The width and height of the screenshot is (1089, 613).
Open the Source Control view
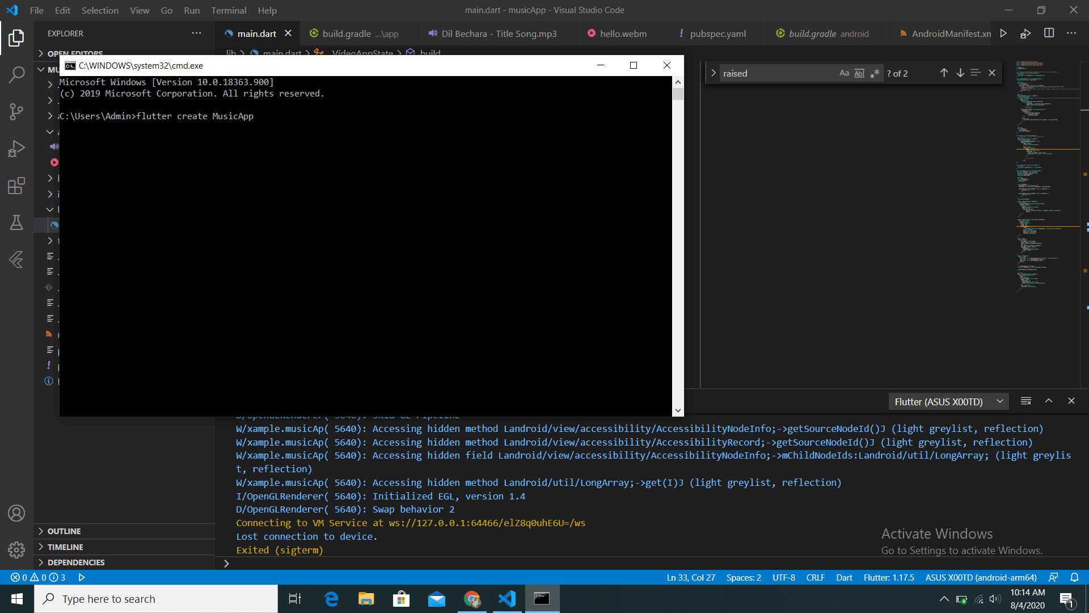pos(16,111)
